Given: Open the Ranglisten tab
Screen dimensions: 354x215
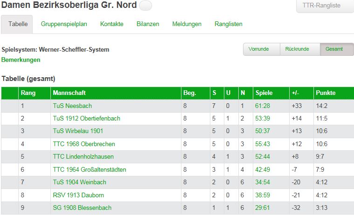Looking at the screenshot, I should pos(229,24).
